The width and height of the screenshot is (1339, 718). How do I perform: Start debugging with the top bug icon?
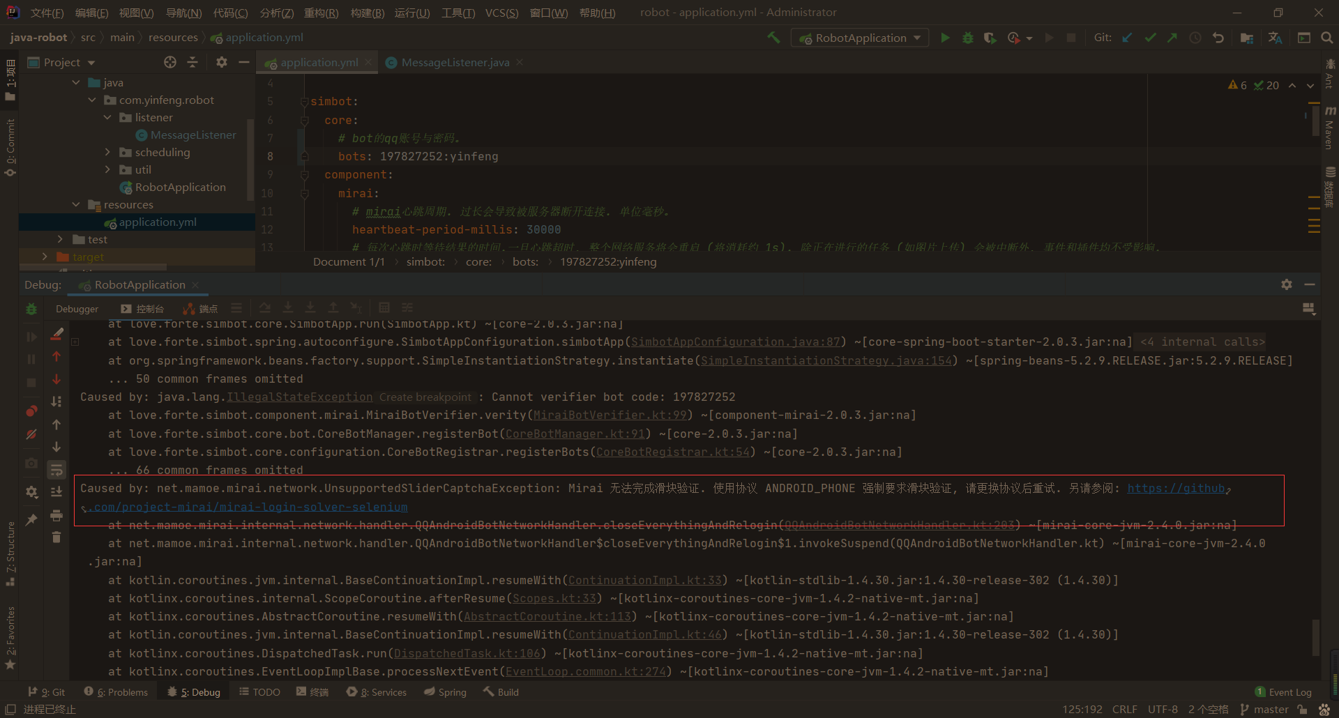click(967, 38)
